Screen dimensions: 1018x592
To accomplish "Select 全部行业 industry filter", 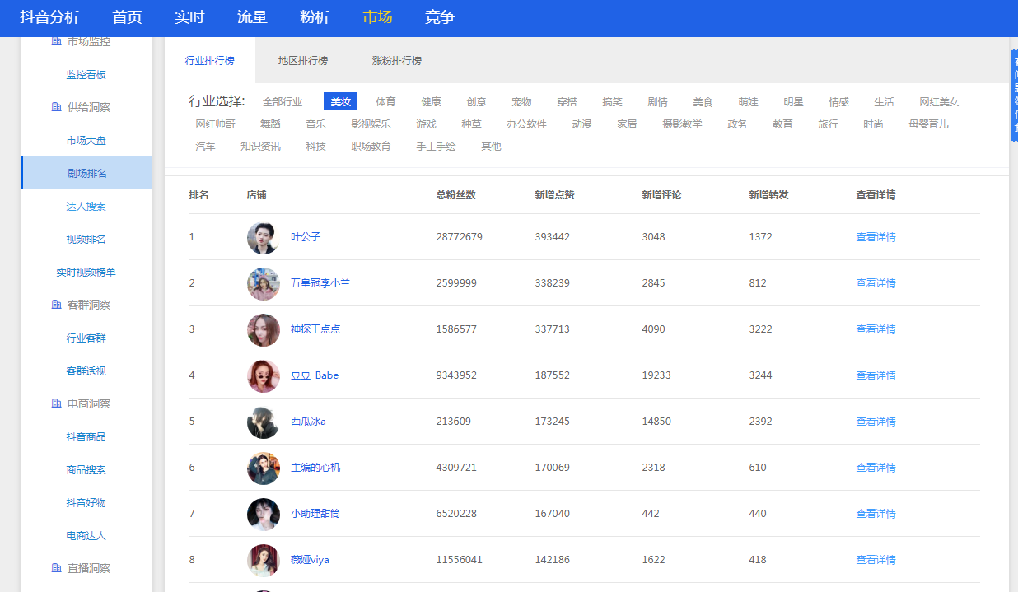I will pyautogui.click(x=283, y=102).
